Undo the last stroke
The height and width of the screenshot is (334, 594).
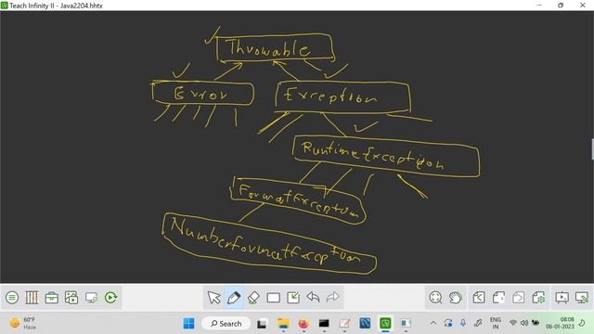pos(313,297)
